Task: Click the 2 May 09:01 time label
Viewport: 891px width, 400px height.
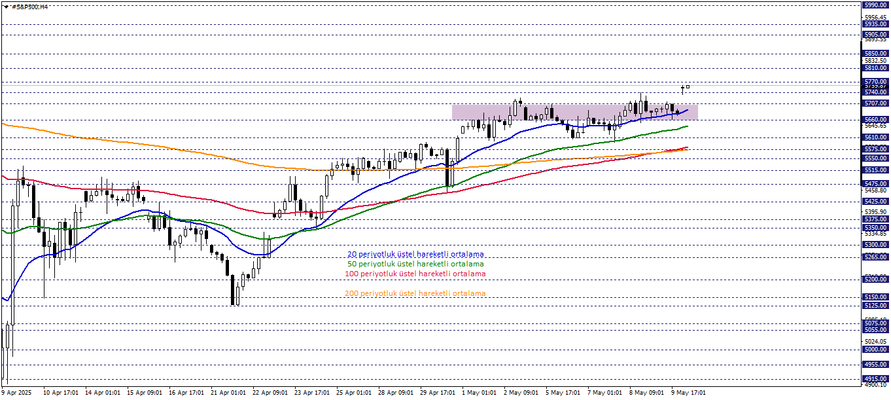Action: [521, 393]
